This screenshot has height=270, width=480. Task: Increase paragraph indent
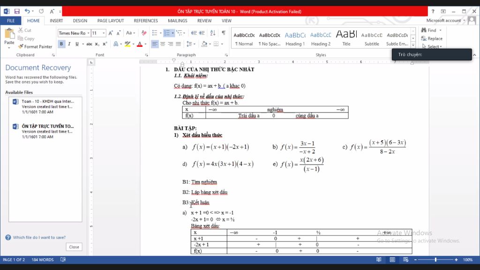coord(202,33)
